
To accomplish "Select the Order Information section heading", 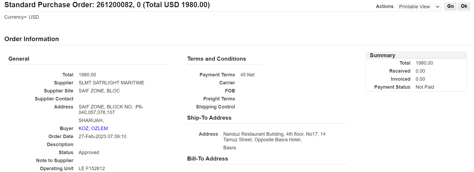I will [x=32, y=39].
